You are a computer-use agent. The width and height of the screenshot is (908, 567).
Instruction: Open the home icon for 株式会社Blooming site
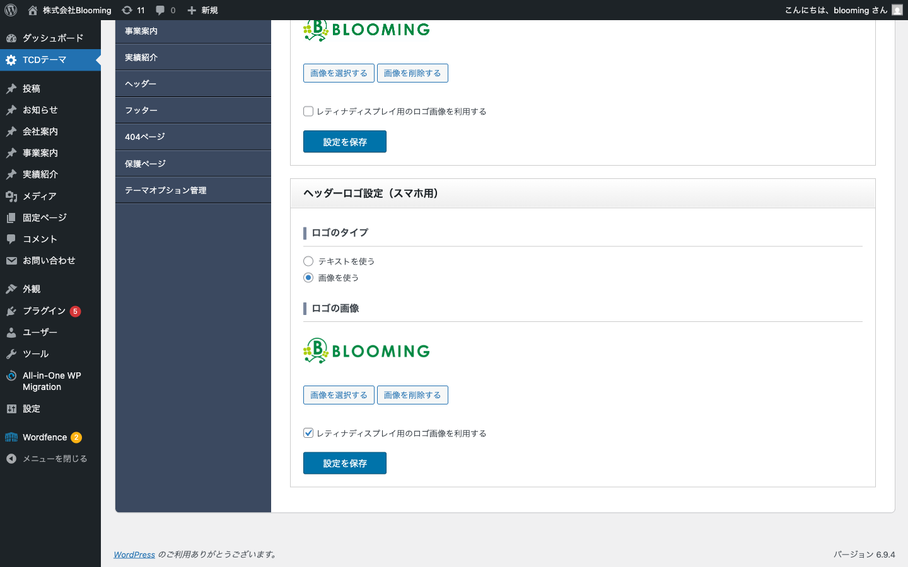[33, 10]
